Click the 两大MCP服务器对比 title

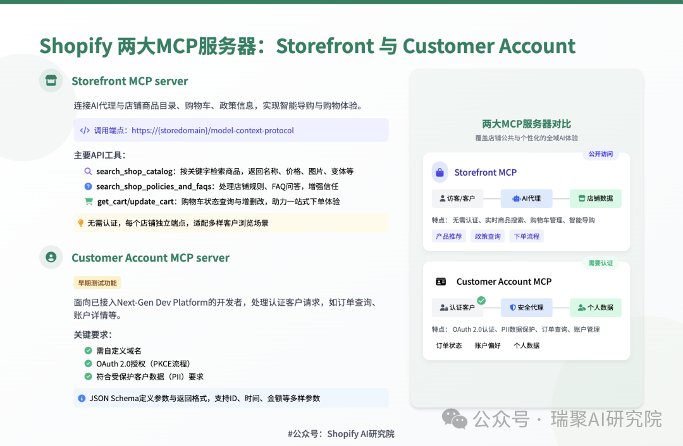point(526,124)
